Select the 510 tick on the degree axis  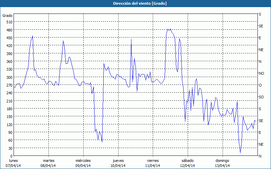click(x=9, y=22)
